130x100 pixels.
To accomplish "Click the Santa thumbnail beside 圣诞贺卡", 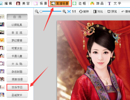I will click(x=2, y=95).
